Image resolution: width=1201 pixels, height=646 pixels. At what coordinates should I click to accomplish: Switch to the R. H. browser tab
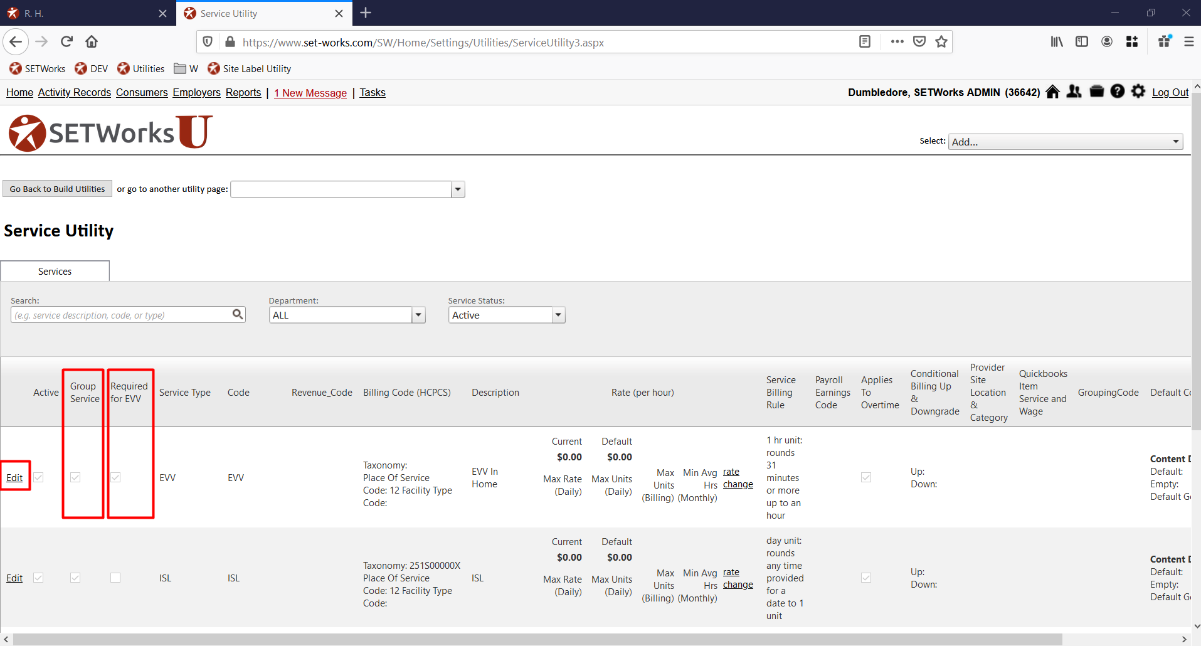(88, 13)
